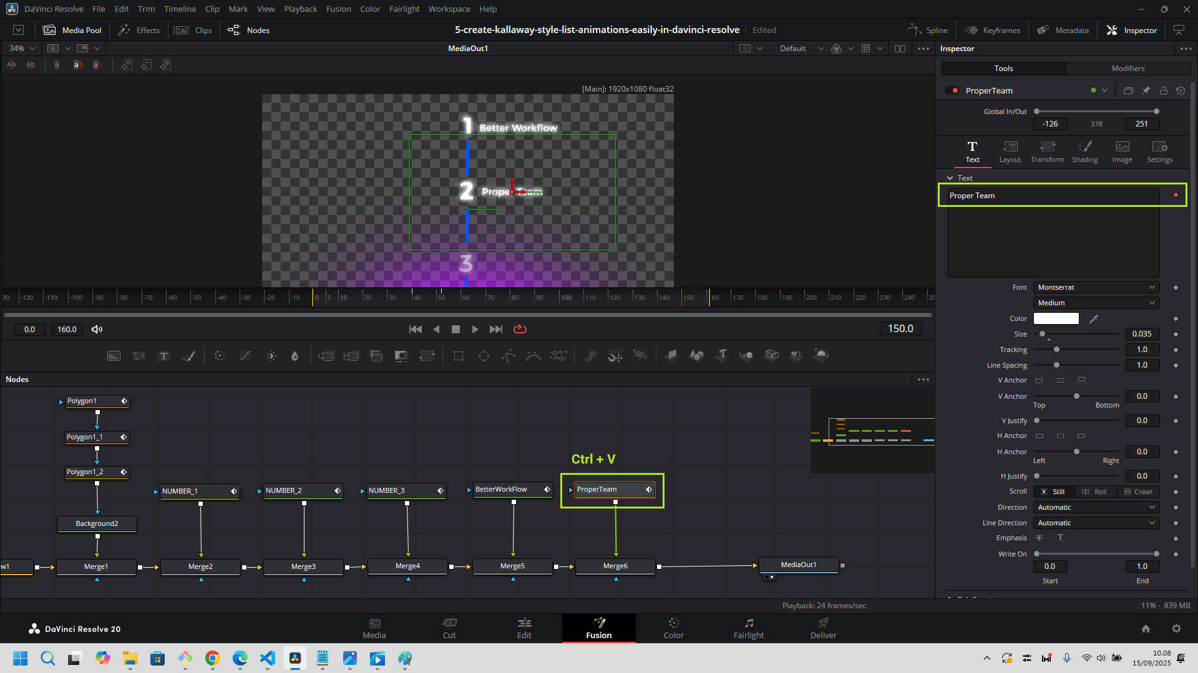Click the white text Color swatch

pos(1056,318)
